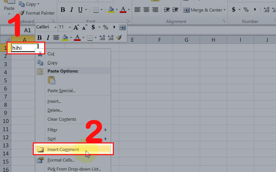Open Merge & Center dropdown arrow

click(225, 10)
